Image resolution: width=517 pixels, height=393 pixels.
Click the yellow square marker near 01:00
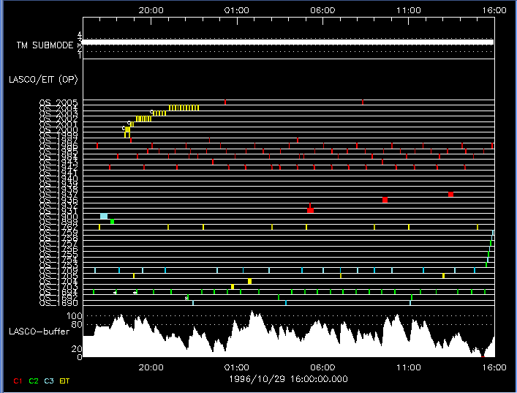coord(249,281)
